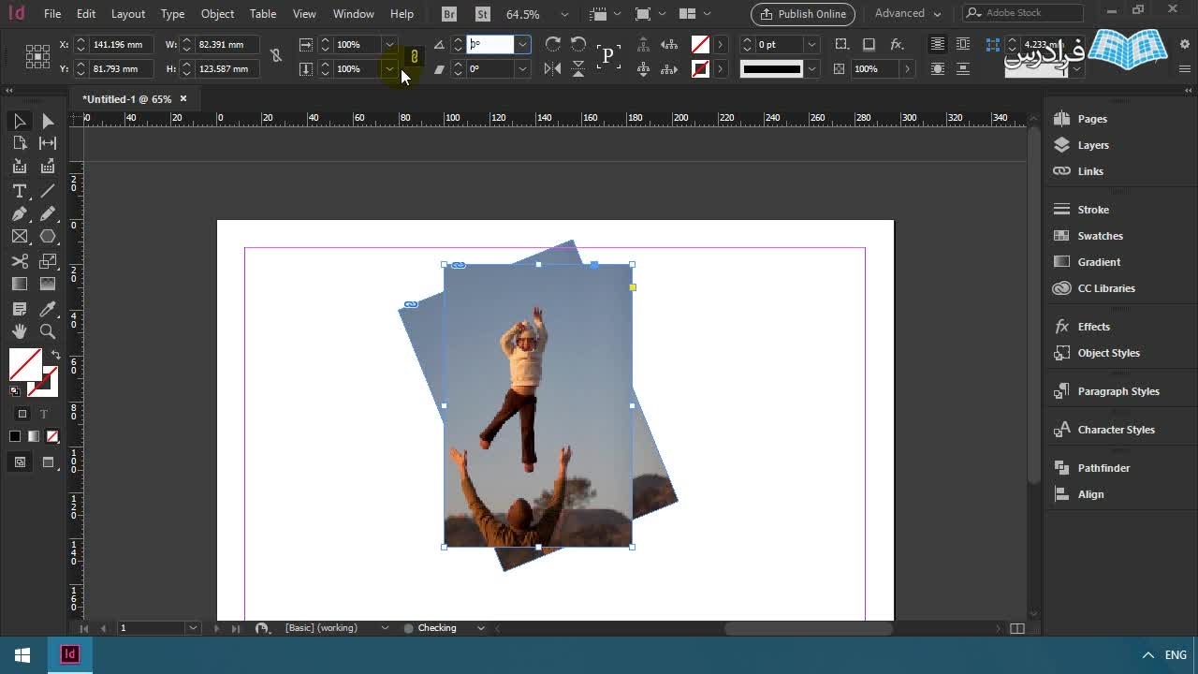
Task: Click the Publish Online button
Action: point(803,14)
